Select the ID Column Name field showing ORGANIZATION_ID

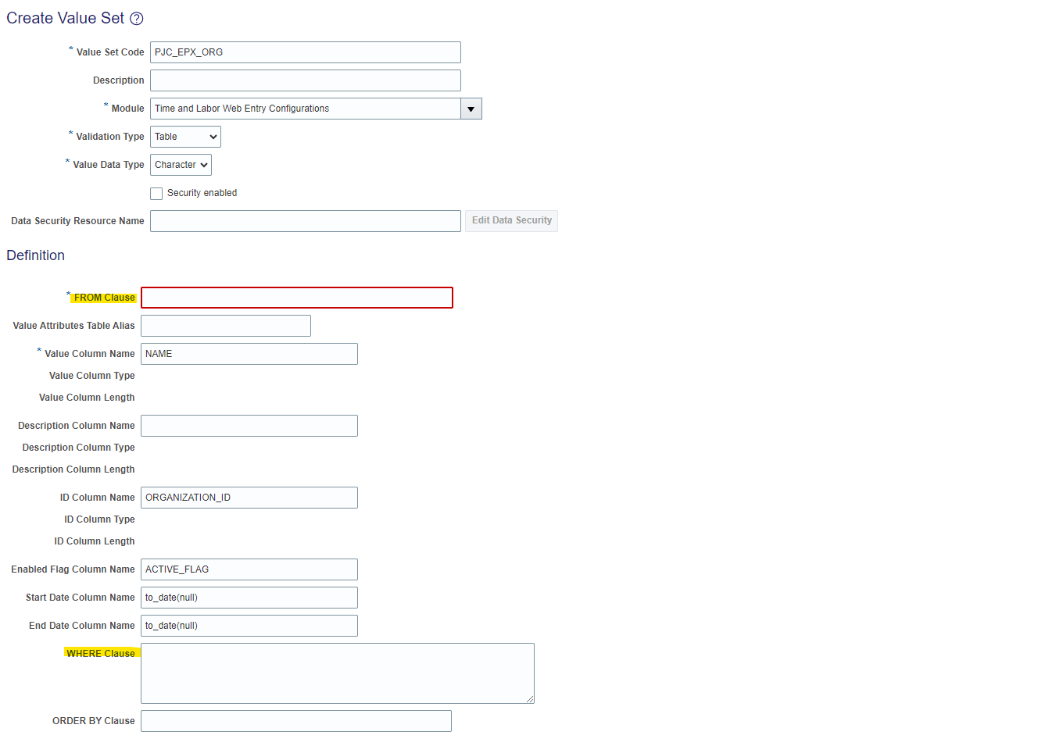coord(249,497)
